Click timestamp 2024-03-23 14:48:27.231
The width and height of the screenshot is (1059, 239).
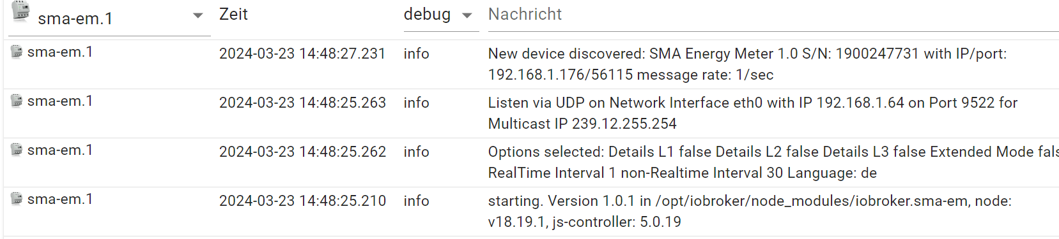[302, 54]
